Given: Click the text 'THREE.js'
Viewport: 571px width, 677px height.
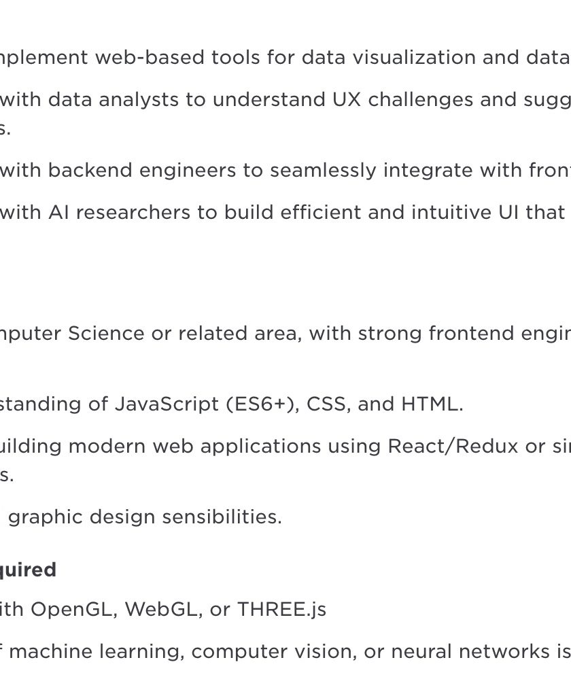Looking at the screenshot, I should point(281,609).
